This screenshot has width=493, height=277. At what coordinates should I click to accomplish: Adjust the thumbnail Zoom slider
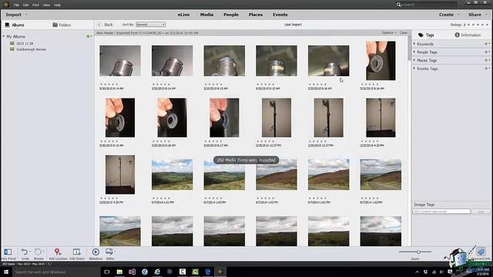tap(418, 252)
